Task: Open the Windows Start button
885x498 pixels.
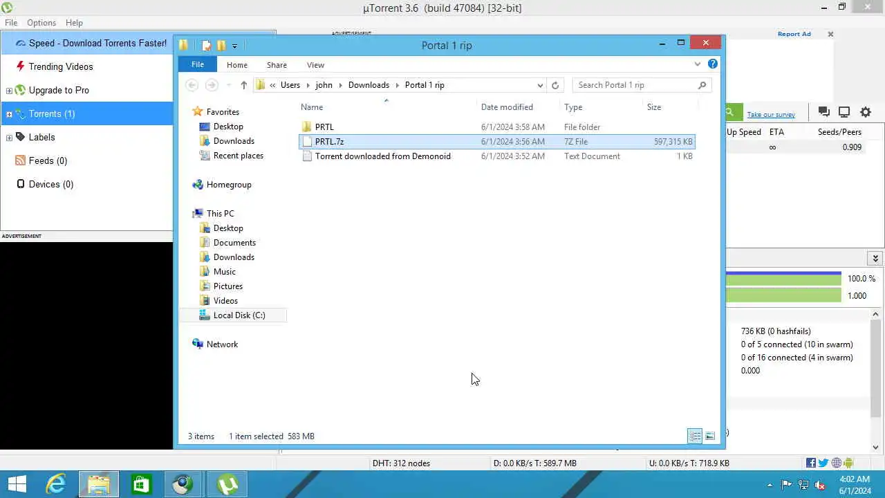Action: point(17,484)
